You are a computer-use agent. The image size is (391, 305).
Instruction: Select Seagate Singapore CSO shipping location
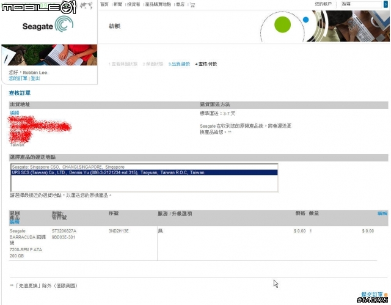(x=144, y=167)
